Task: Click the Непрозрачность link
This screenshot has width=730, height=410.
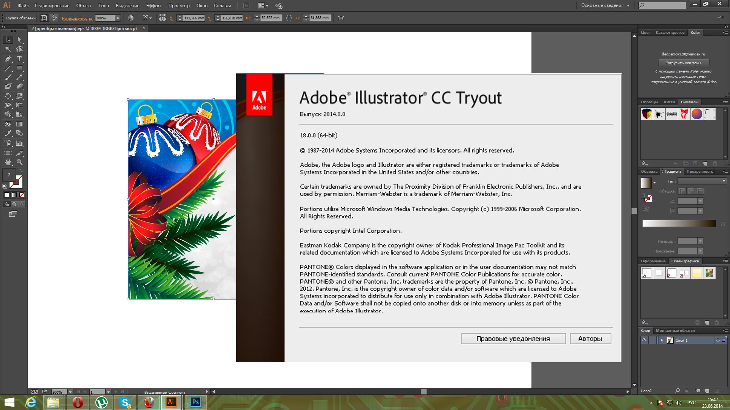Action: (77, 18)
